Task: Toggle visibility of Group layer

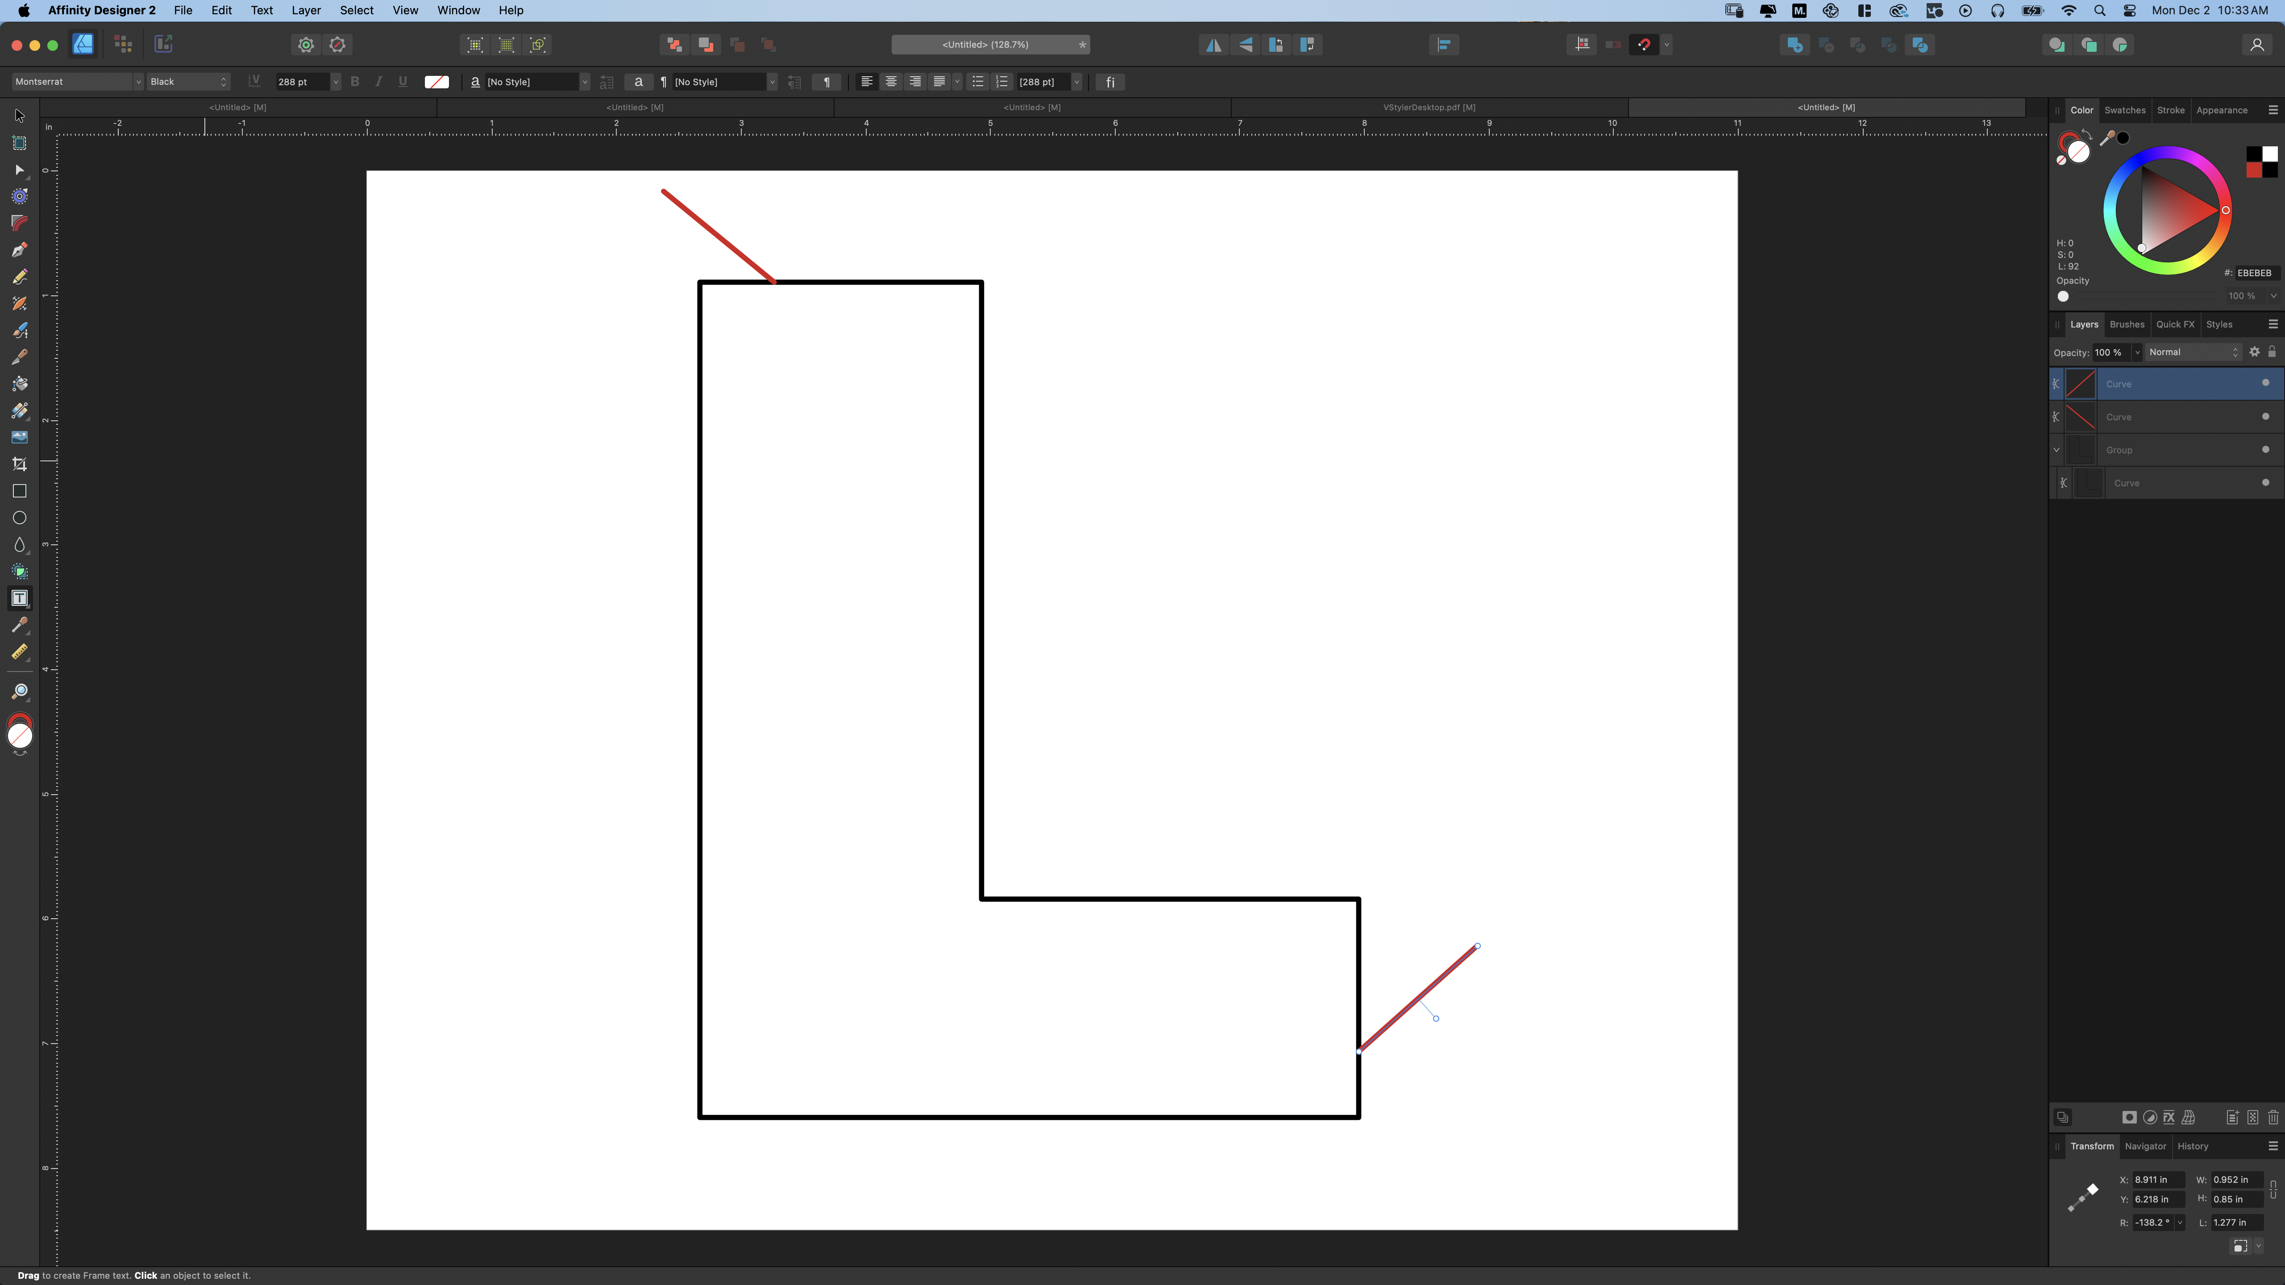Action: pyautogui.click(x=2265, y=450)
